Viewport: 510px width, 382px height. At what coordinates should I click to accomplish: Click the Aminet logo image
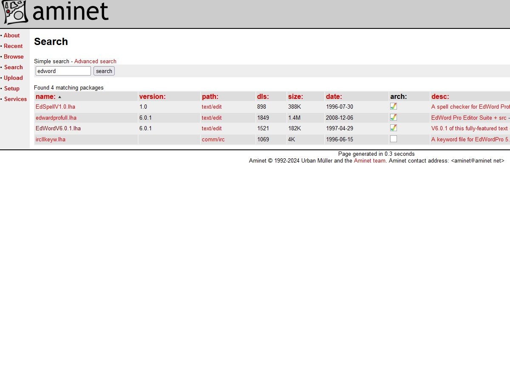[55, 13]
